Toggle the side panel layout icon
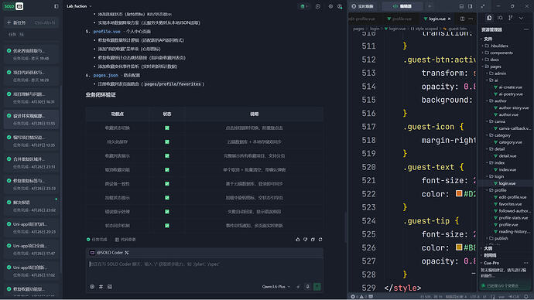This screenshot has width=534, height=300. [471, 6]
